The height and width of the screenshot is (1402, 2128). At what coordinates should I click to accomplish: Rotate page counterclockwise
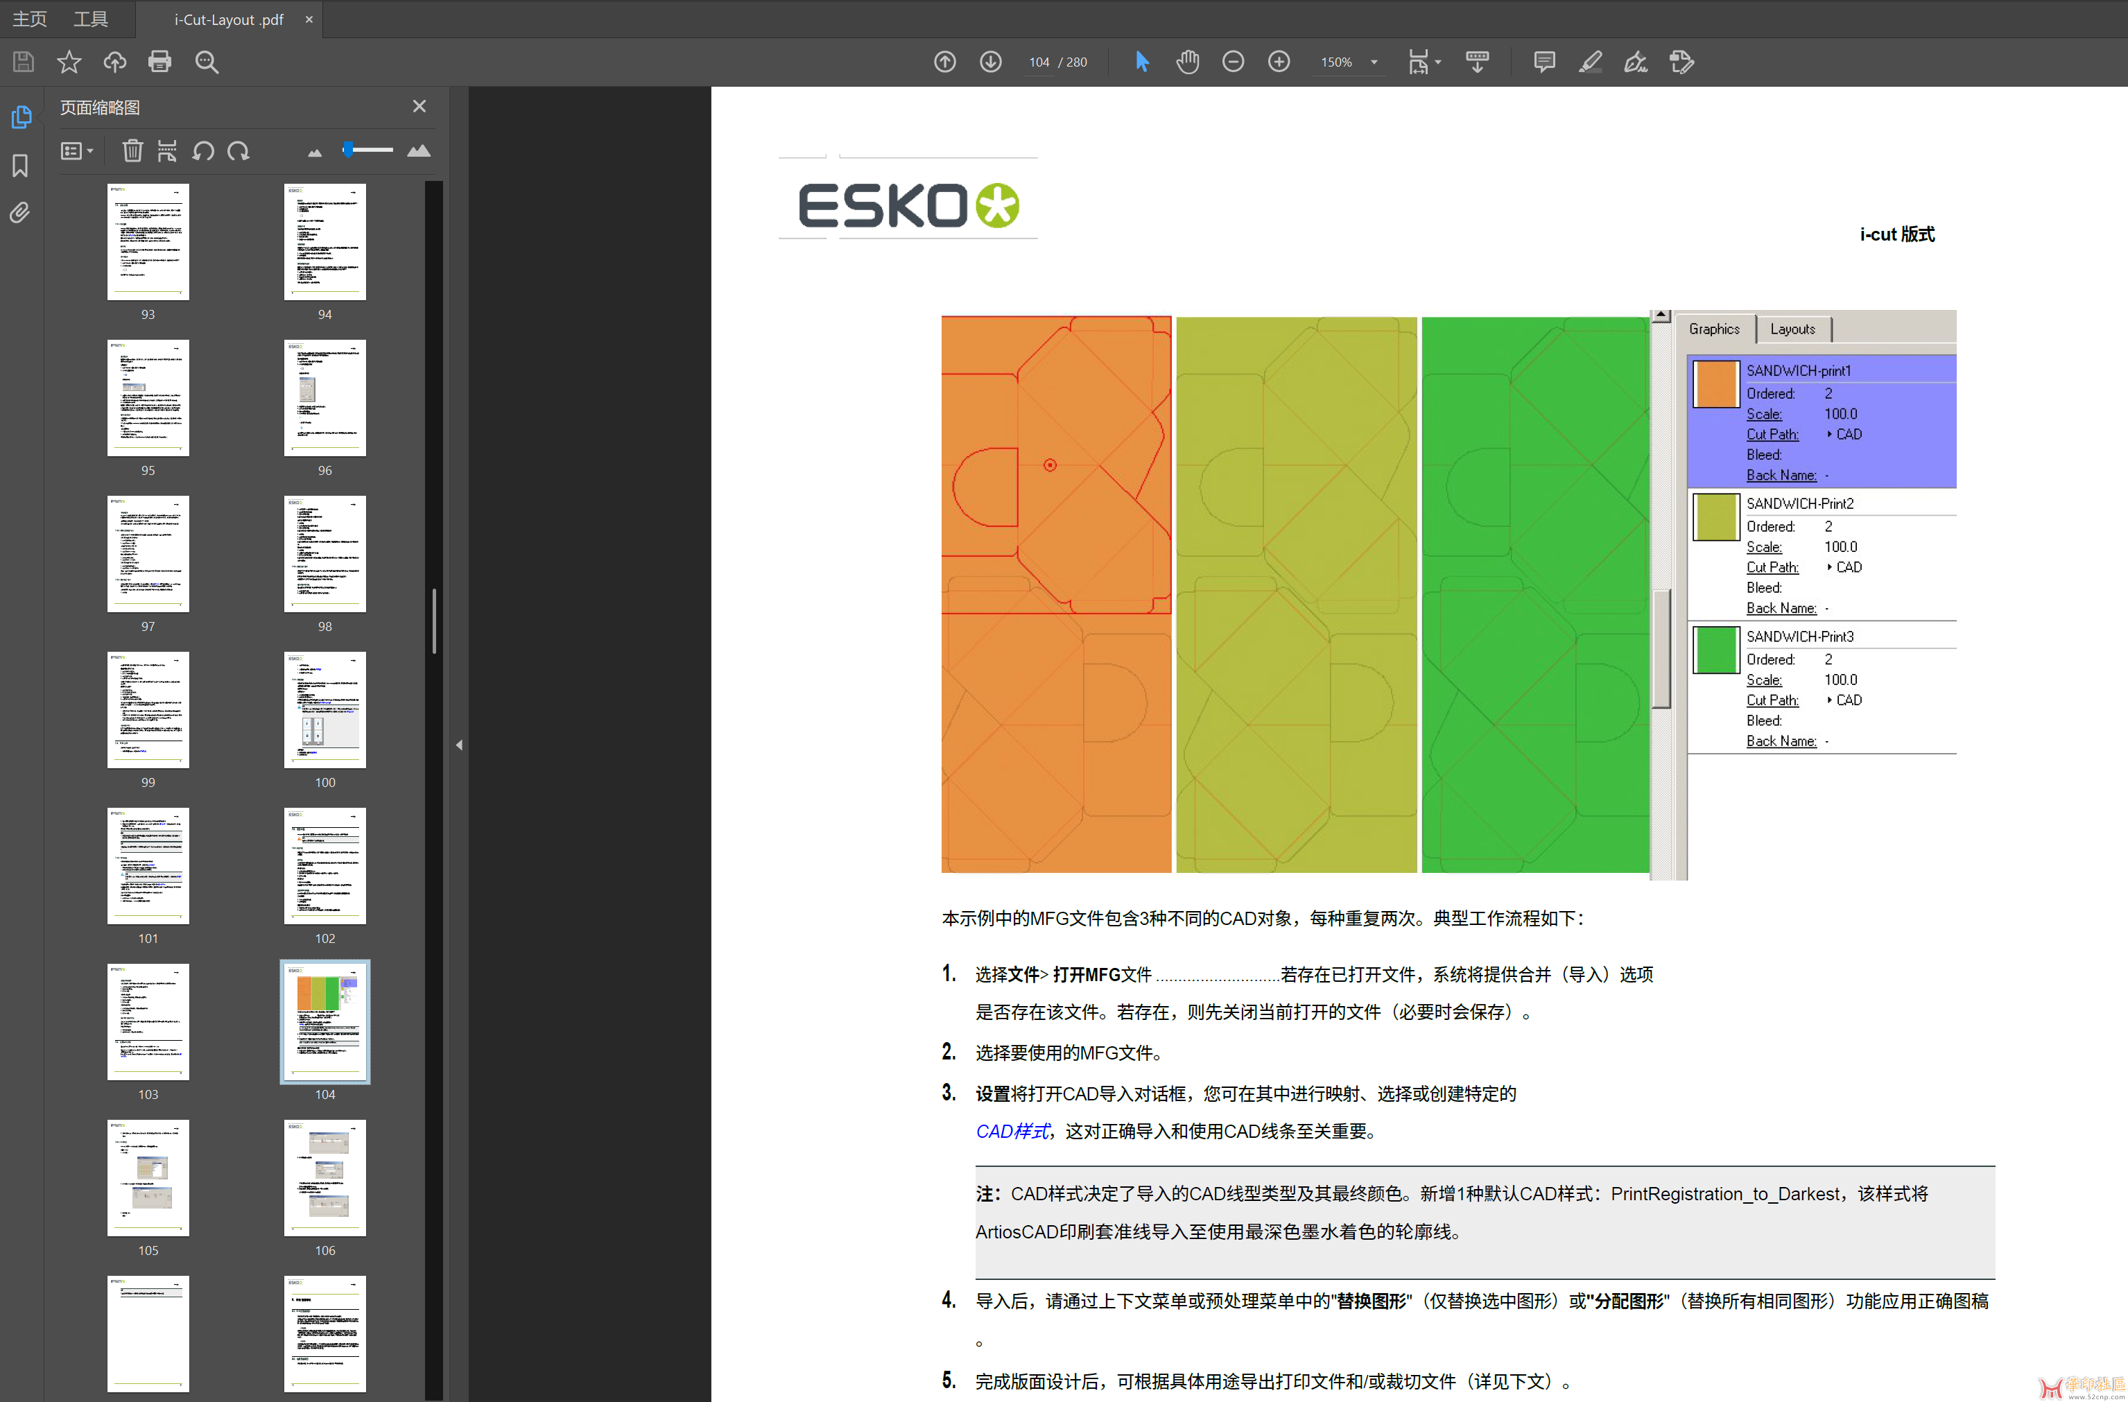coord(203,150)
